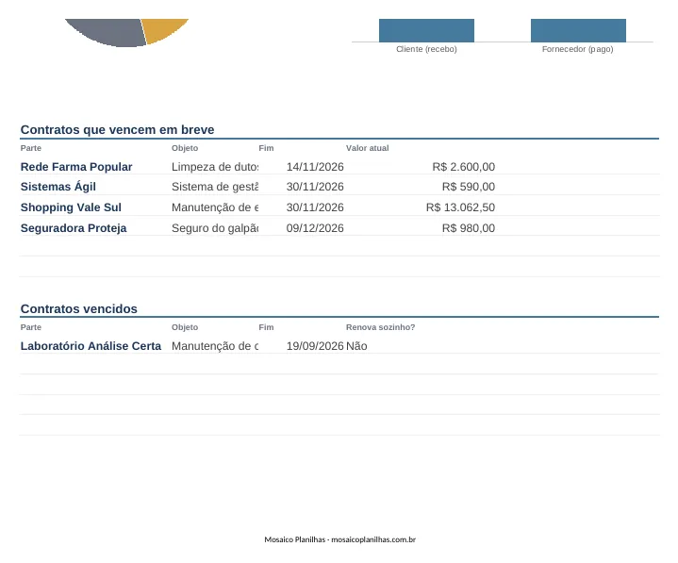Click the end date 14/11/2026
The height and width of the screenshot is (563, 678).
coord(315,167)
